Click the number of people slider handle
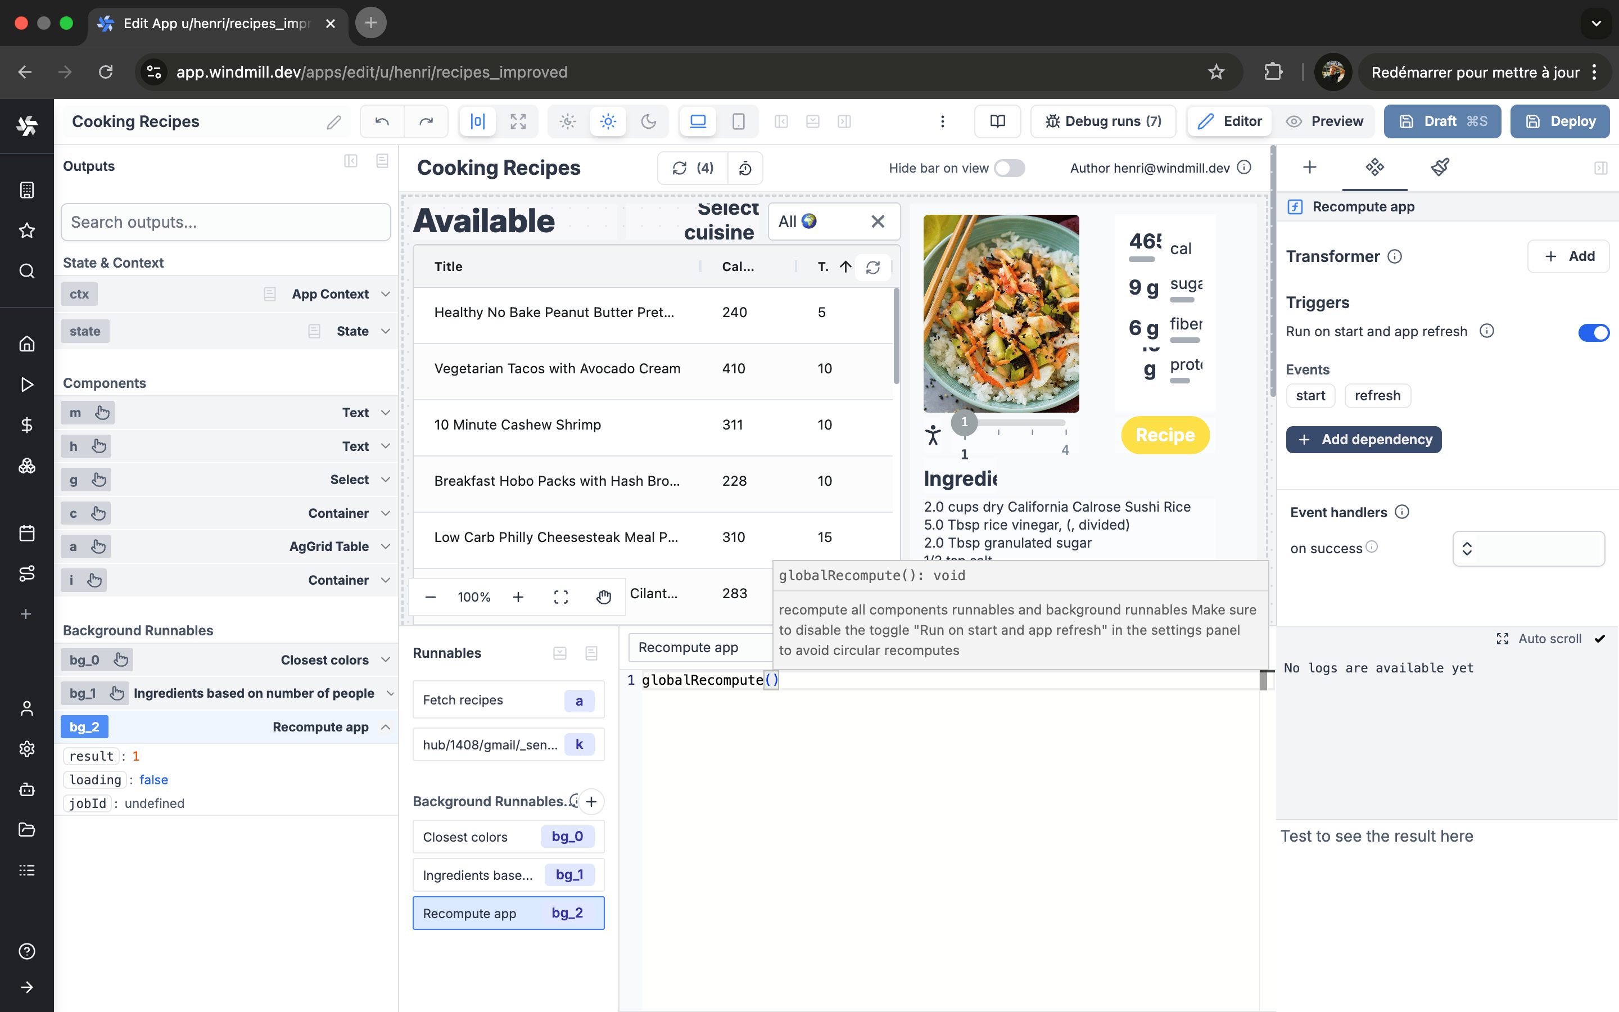Image resolution: width=1619 pixels, height=1012 pixels. [x=964, y=422]
